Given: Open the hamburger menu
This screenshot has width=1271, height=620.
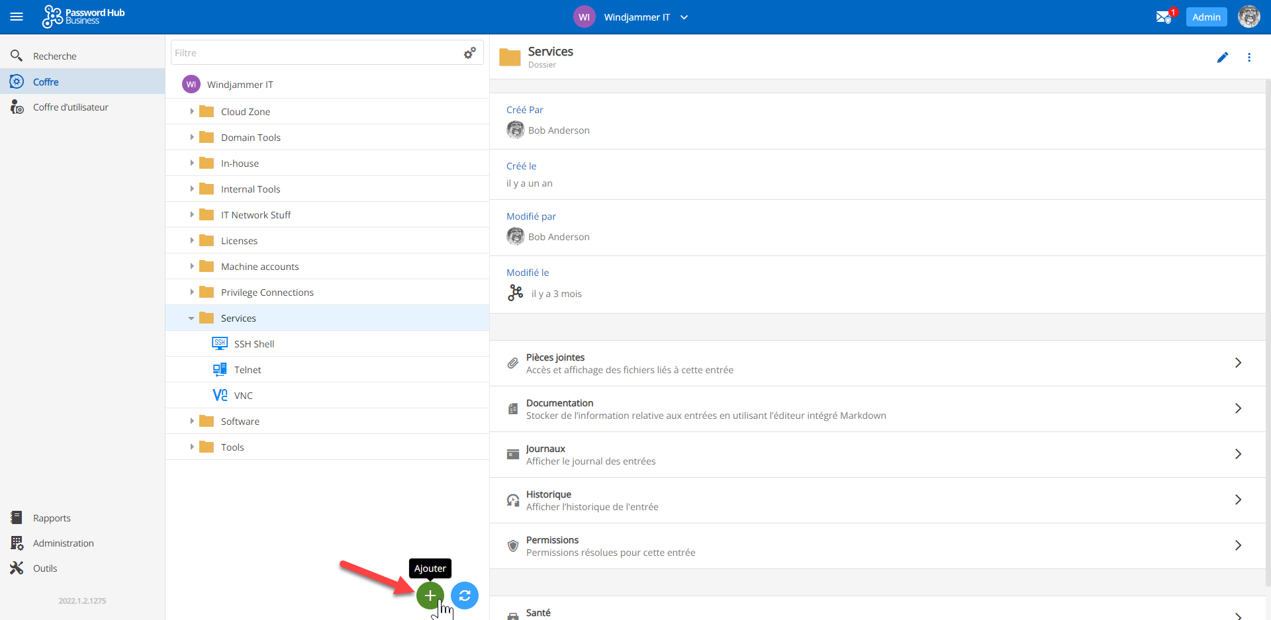Looking at the screenshot, I should pyautogui.click(x=17, y=17).
